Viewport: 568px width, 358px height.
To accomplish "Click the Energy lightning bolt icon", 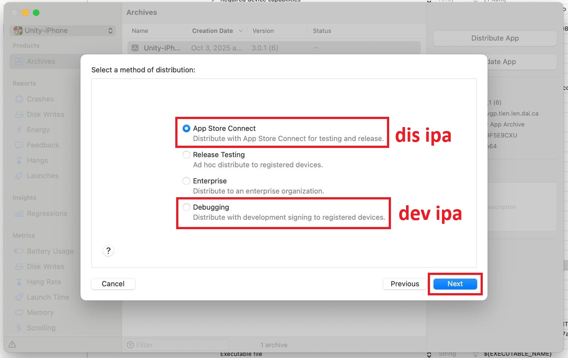I will [19, 130].
